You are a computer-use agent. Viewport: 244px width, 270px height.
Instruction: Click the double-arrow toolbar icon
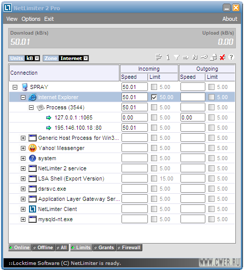pos(186,57)
